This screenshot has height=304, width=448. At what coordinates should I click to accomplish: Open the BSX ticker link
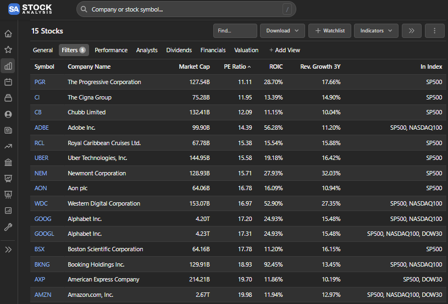[40, 249]
